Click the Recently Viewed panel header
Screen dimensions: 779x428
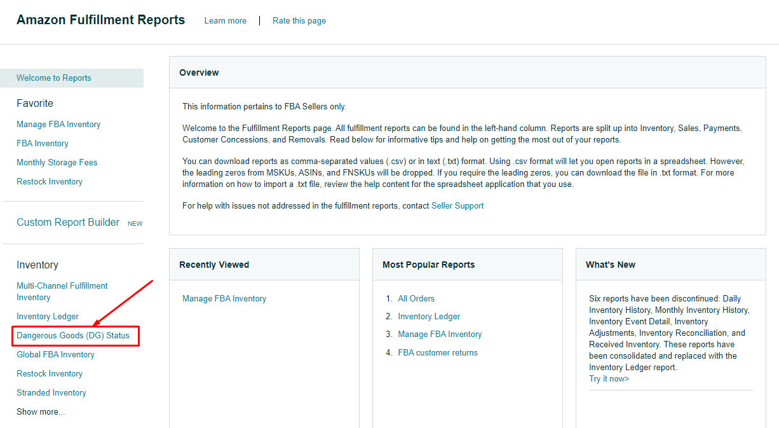click(264, 265)
